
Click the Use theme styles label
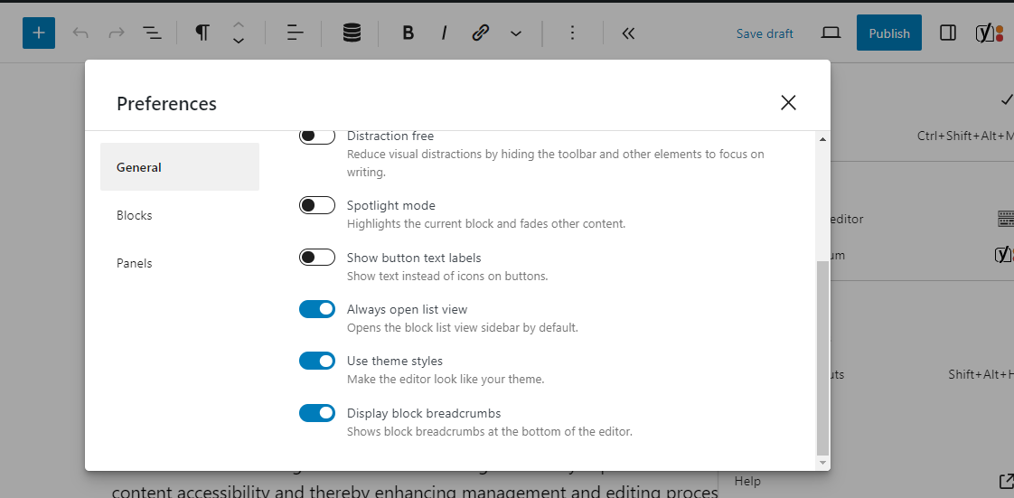click(395, 361)
